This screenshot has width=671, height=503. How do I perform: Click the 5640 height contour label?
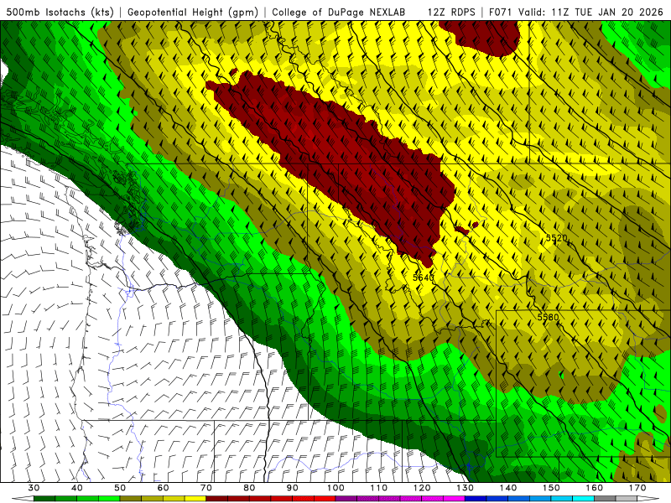(x=424, y=277)
